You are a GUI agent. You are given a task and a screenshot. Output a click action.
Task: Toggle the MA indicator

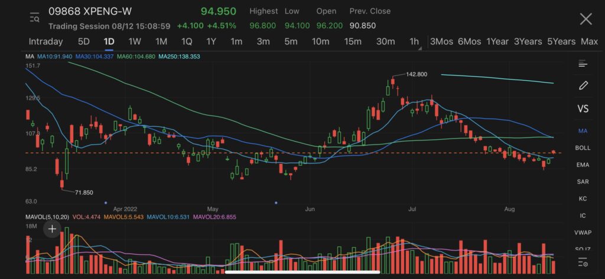pos(583,131)
